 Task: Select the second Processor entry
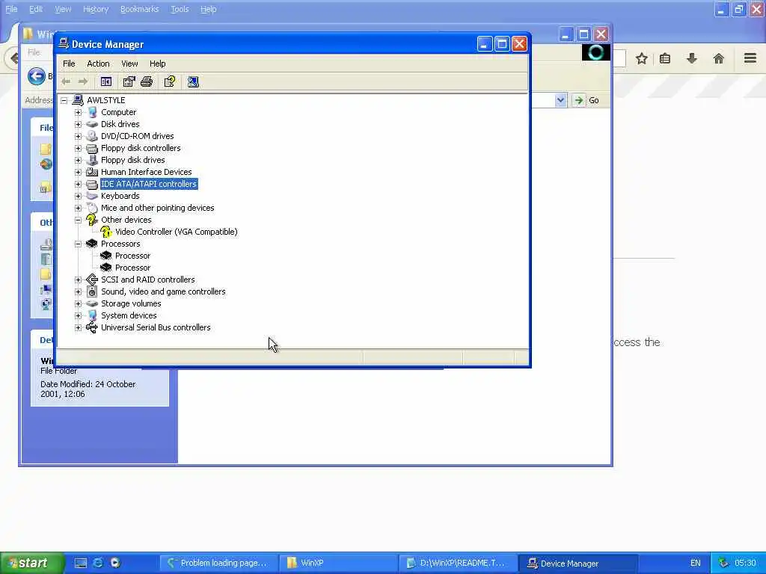[x=133, y=268]
